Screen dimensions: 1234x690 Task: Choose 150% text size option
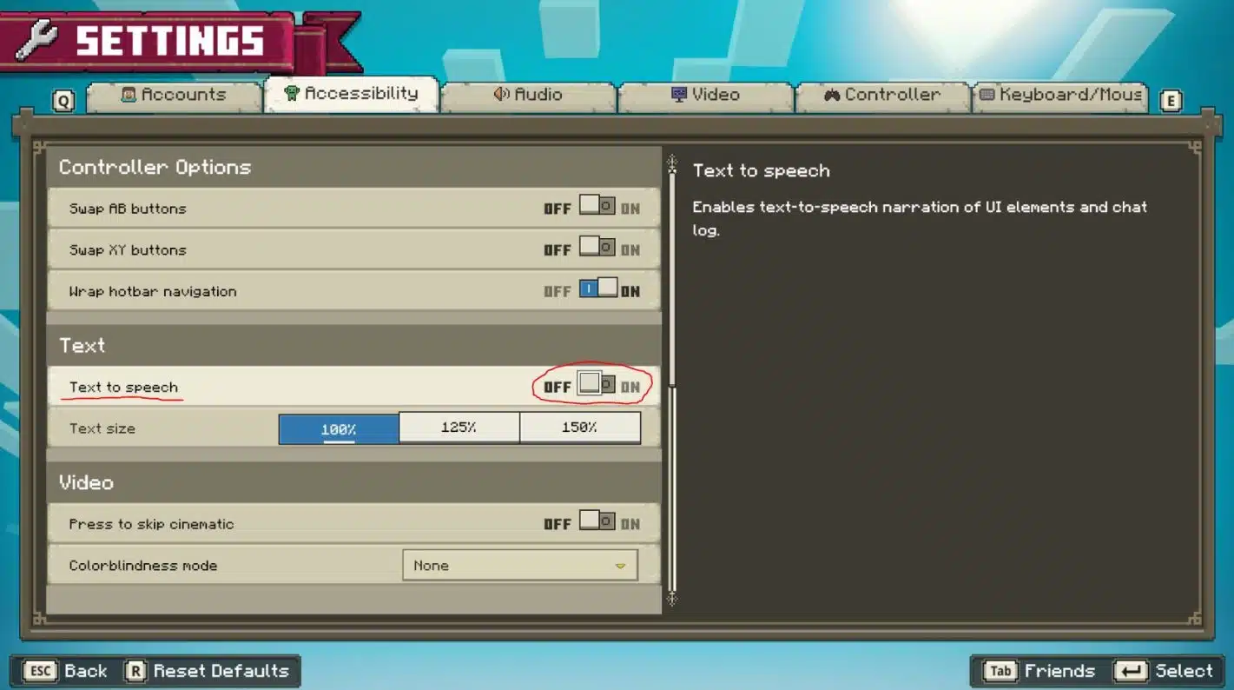(x=579, y=428)
